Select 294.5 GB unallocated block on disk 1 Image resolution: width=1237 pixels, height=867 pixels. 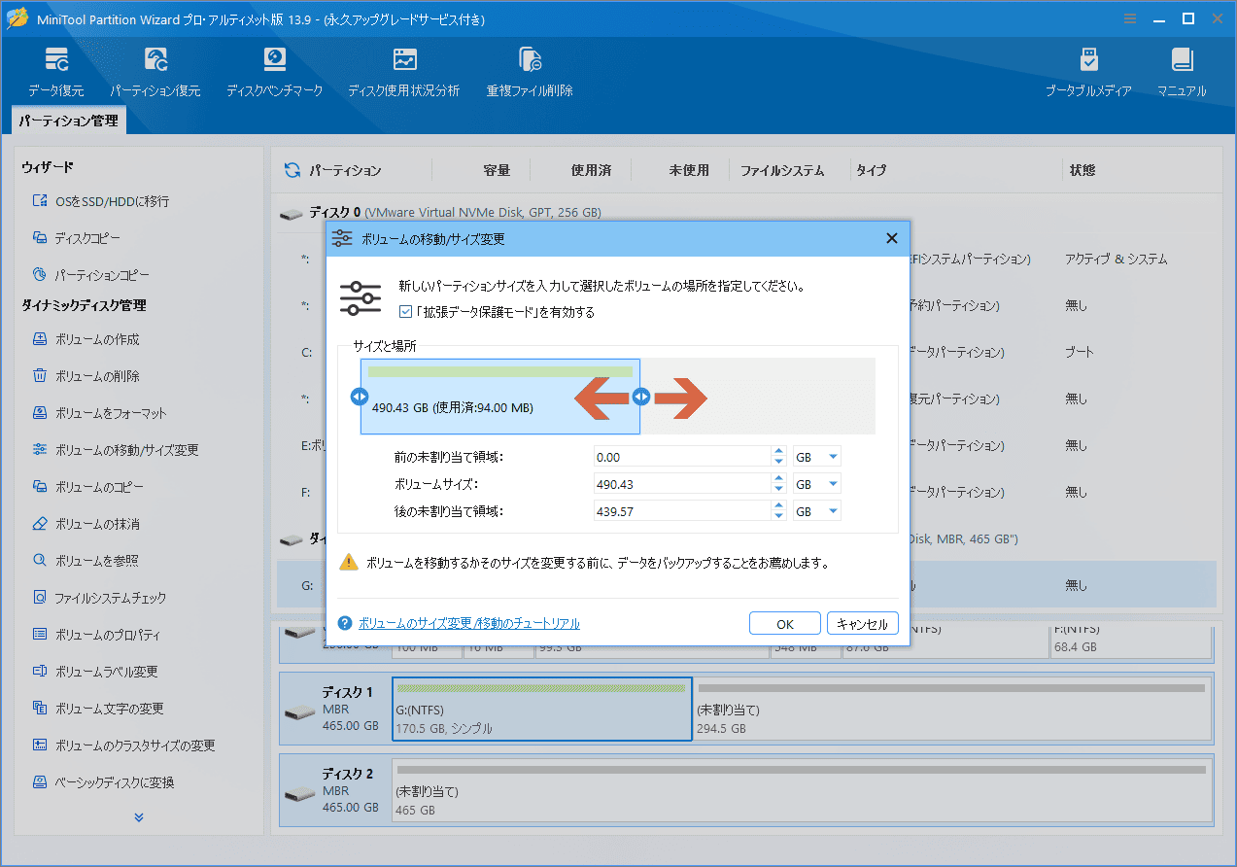click(x=952, y=710)
